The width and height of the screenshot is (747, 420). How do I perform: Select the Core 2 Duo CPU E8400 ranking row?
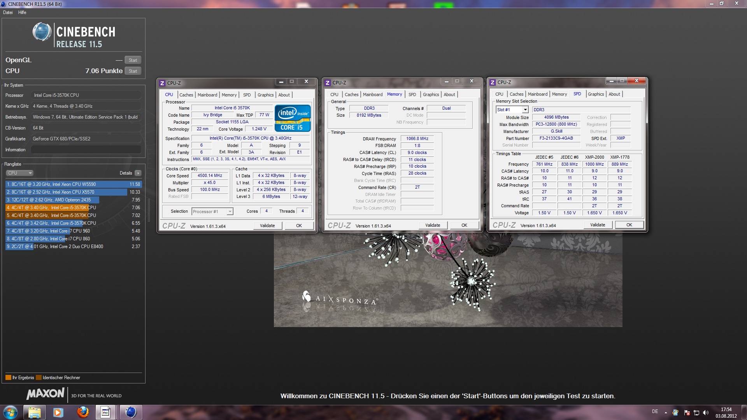[74, 247]
